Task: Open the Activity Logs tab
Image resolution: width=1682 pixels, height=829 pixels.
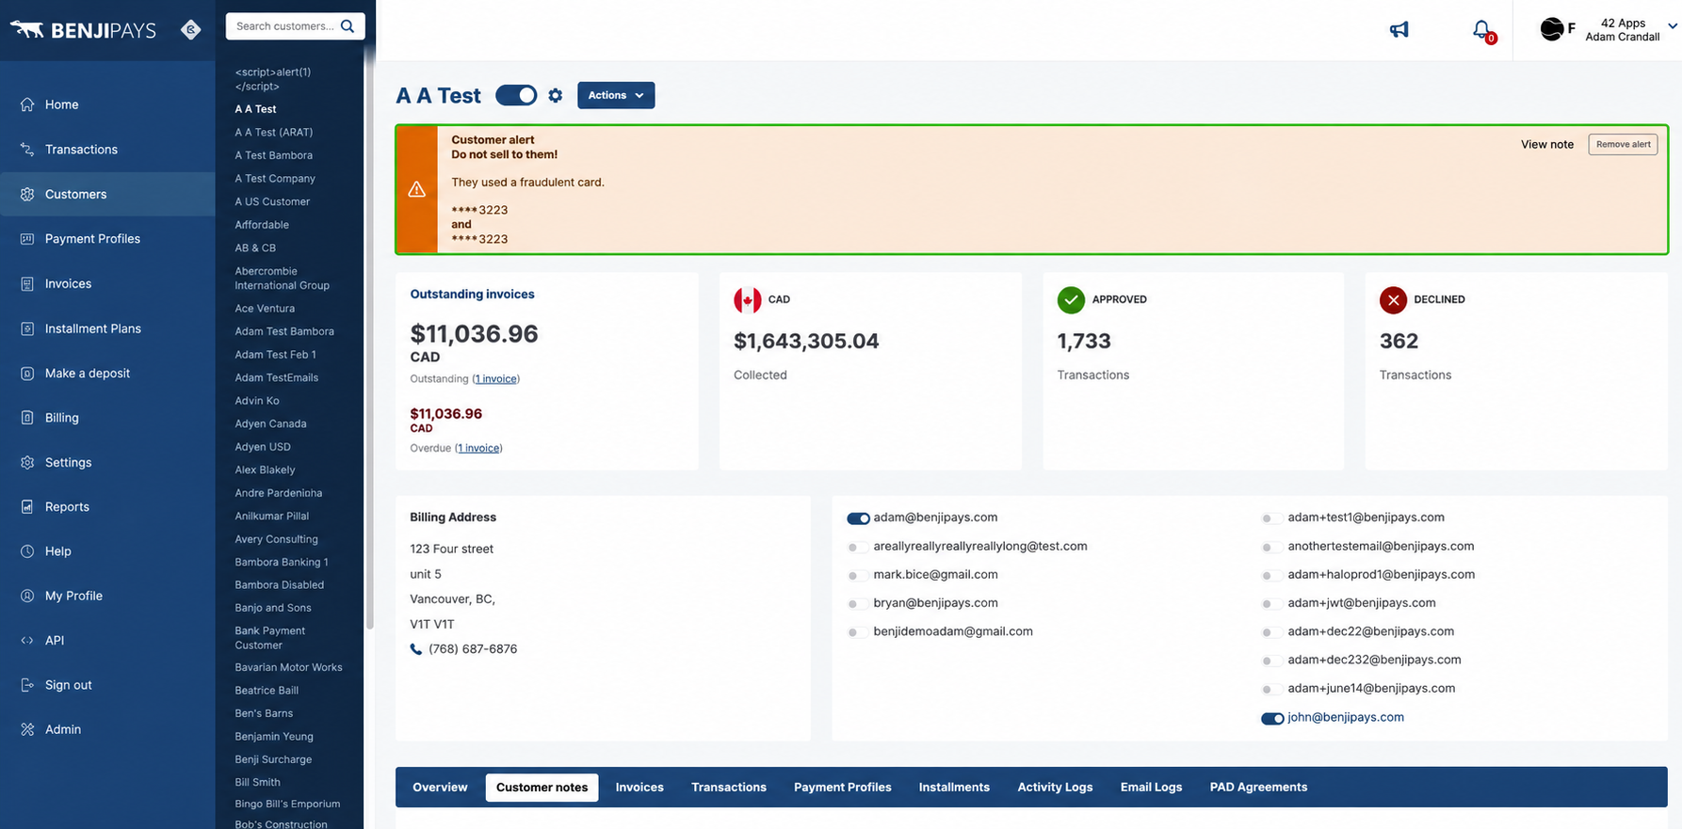Action: point(1055,788)
